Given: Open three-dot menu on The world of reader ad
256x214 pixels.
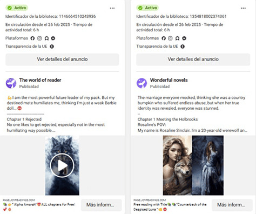Looking at the screenshot, I should coord(112,8).
